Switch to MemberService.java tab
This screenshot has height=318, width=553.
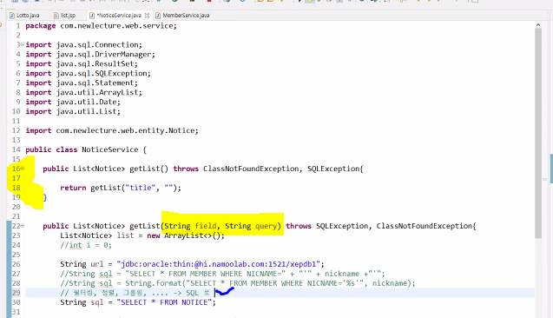[182, 15]
